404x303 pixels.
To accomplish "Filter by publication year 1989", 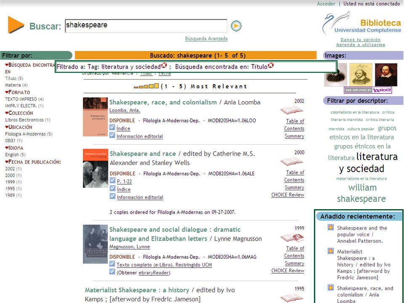I will [13, 195].
